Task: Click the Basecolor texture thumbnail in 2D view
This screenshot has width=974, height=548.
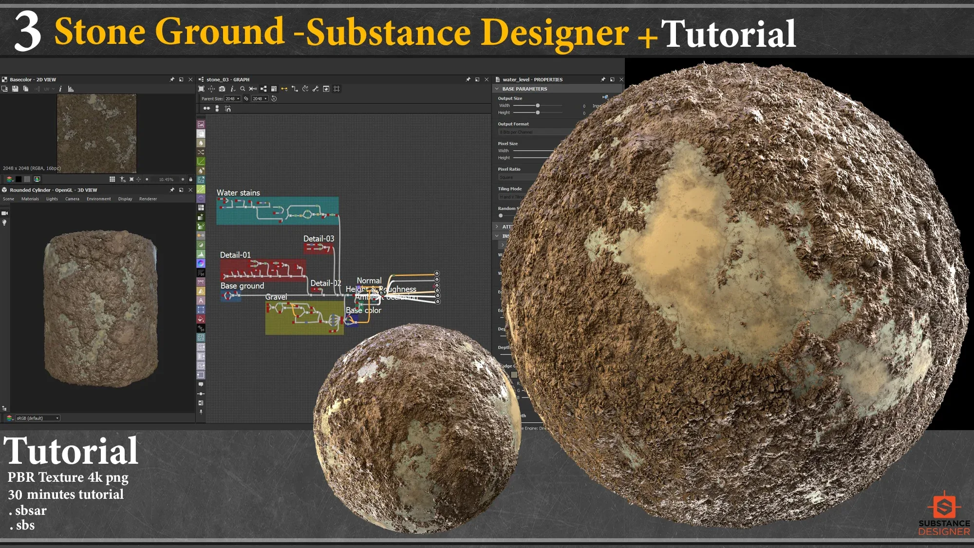Action: tap(96, 133)
